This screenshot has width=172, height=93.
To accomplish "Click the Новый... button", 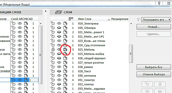I will pos(153,27).
